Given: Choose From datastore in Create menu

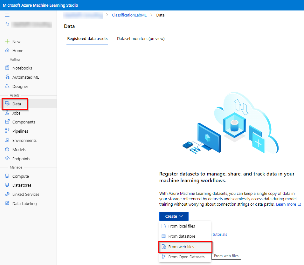Looking at the screenshot, I should [x=182, y=236].
